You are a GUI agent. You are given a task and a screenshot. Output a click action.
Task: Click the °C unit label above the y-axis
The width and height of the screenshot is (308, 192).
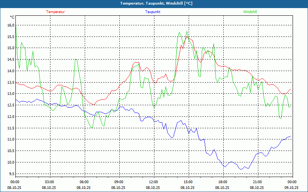pos(12,17)
